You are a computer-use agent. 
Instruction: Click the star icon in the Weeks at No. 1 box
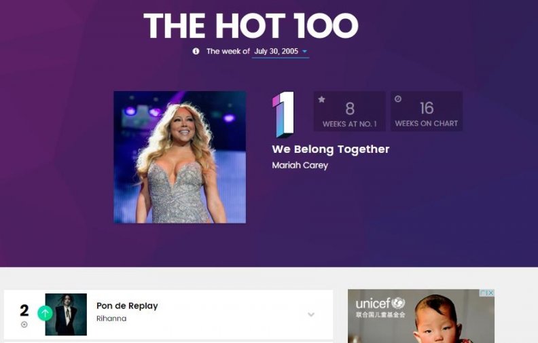[321, 99]
